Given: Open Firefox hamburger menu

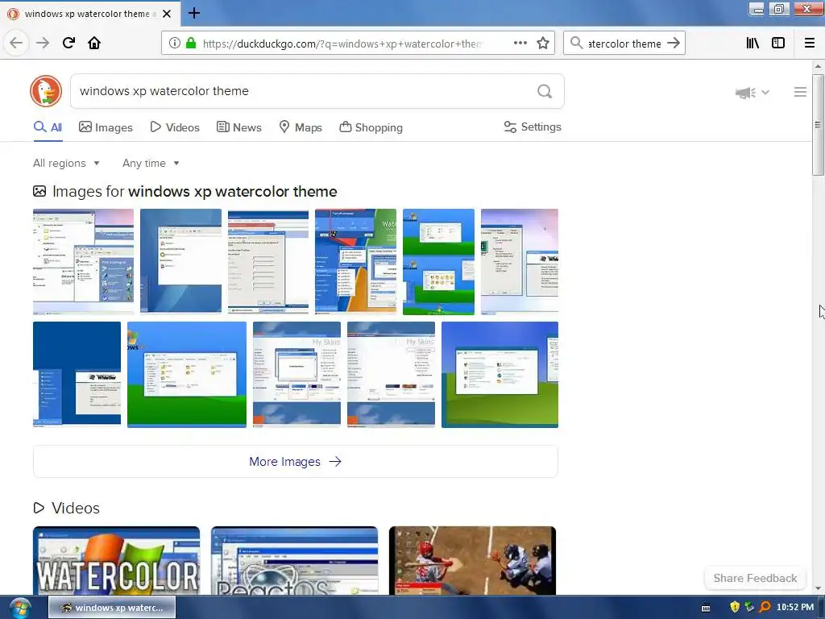Looking at the screenshot, I should [810, 44].
